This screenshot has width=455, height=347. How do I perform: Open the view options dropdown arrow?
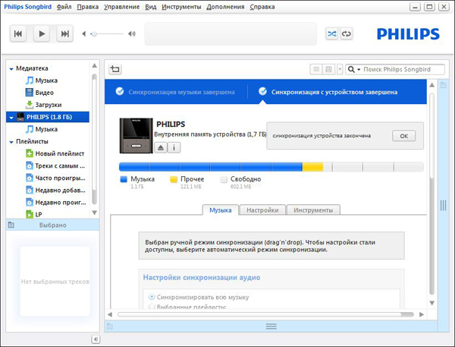[340, 69]
